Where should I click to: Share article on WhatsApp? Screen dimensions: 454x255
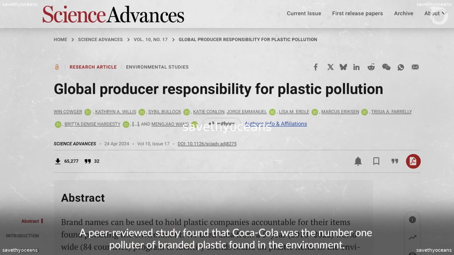pos(401,67)
